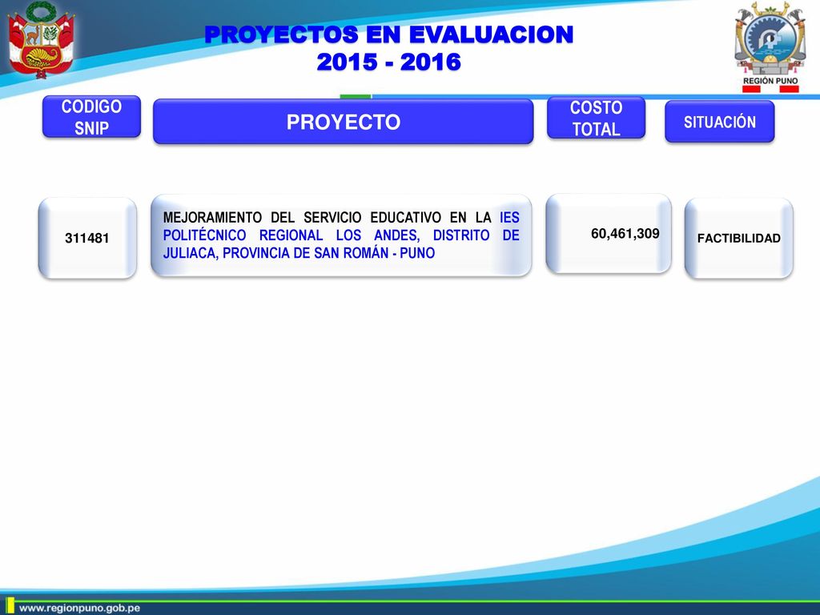This screenshot has width=820, height=615.
Task: Click the Peru coat of arms emblem
Action: pyautogui.click(x=42, y=40)
